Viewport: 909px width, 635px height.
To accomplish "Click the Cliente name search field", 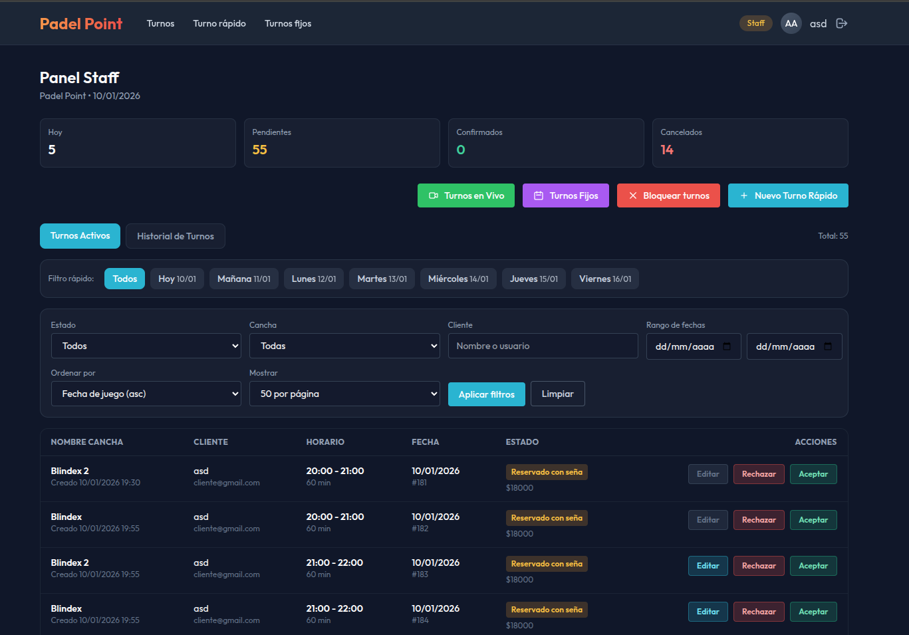I will [543, 346].
